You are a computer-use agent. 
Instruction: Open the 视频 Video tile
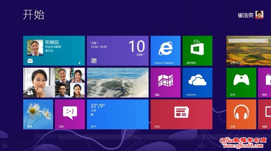coord(265,114)
